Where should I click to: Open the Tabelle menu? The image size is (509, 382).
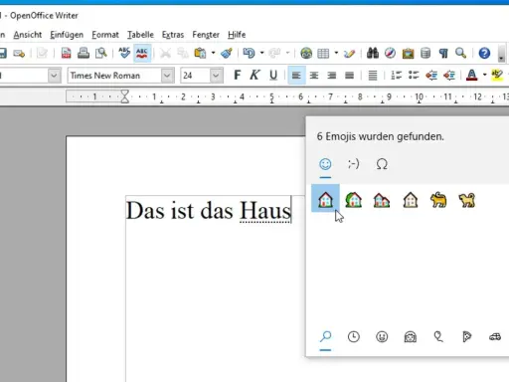pyautogui.click(x=140, y=35)
